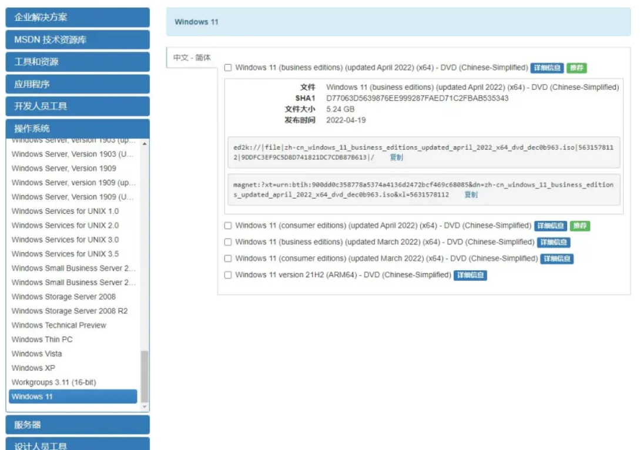Collapse the 操作系统 section
Screen dimensions: 640x450
(78, 129)
